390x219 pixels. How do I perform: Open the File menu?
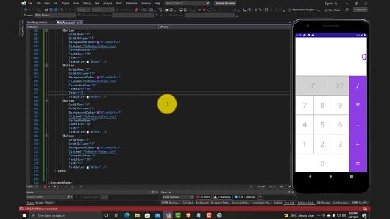coord(30,3)
